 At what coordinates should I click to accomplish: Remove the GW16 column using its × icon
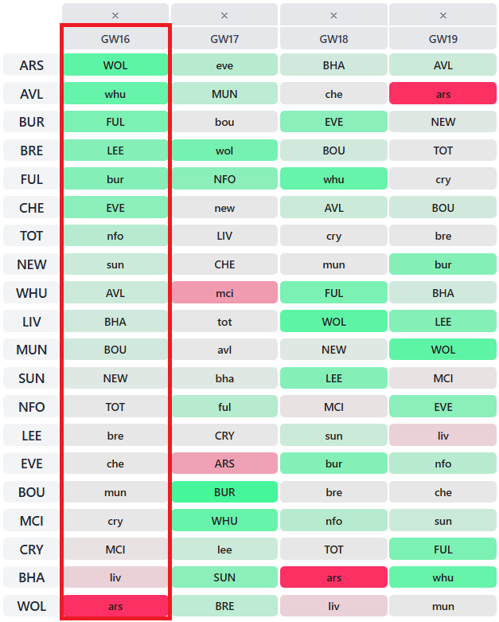tap(115, 15)
